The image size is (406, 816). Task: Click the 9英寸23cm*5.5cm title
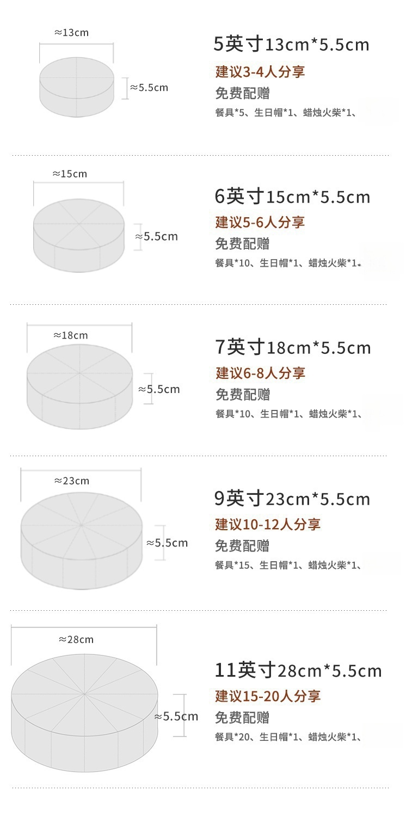(x=292, y=499)
